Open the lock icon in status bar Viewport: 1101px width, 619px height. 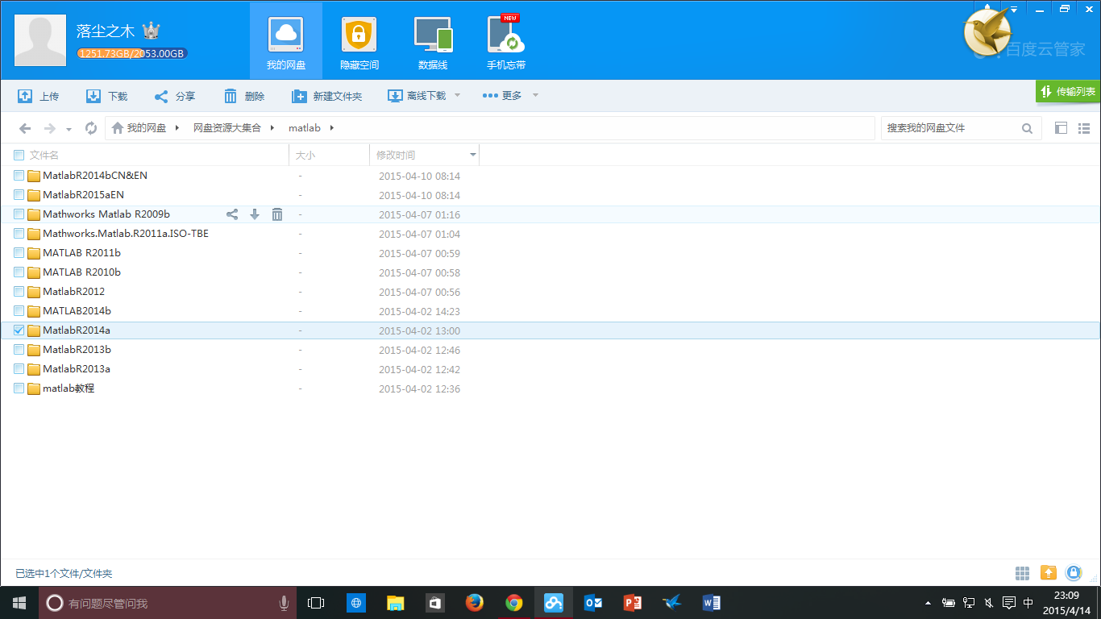[1073, 573]
